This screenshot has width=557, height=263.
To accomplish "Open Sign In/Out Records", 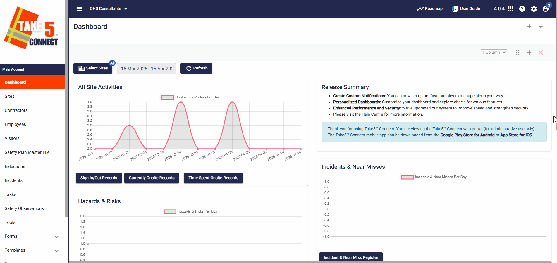I will (99, 178).
